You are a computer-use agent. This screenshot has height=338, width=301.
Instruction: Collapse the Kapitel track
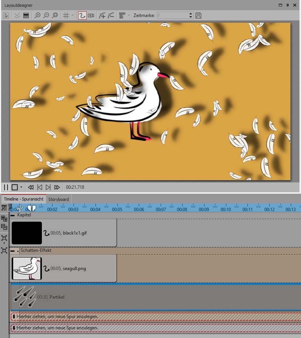click(13, 215)
